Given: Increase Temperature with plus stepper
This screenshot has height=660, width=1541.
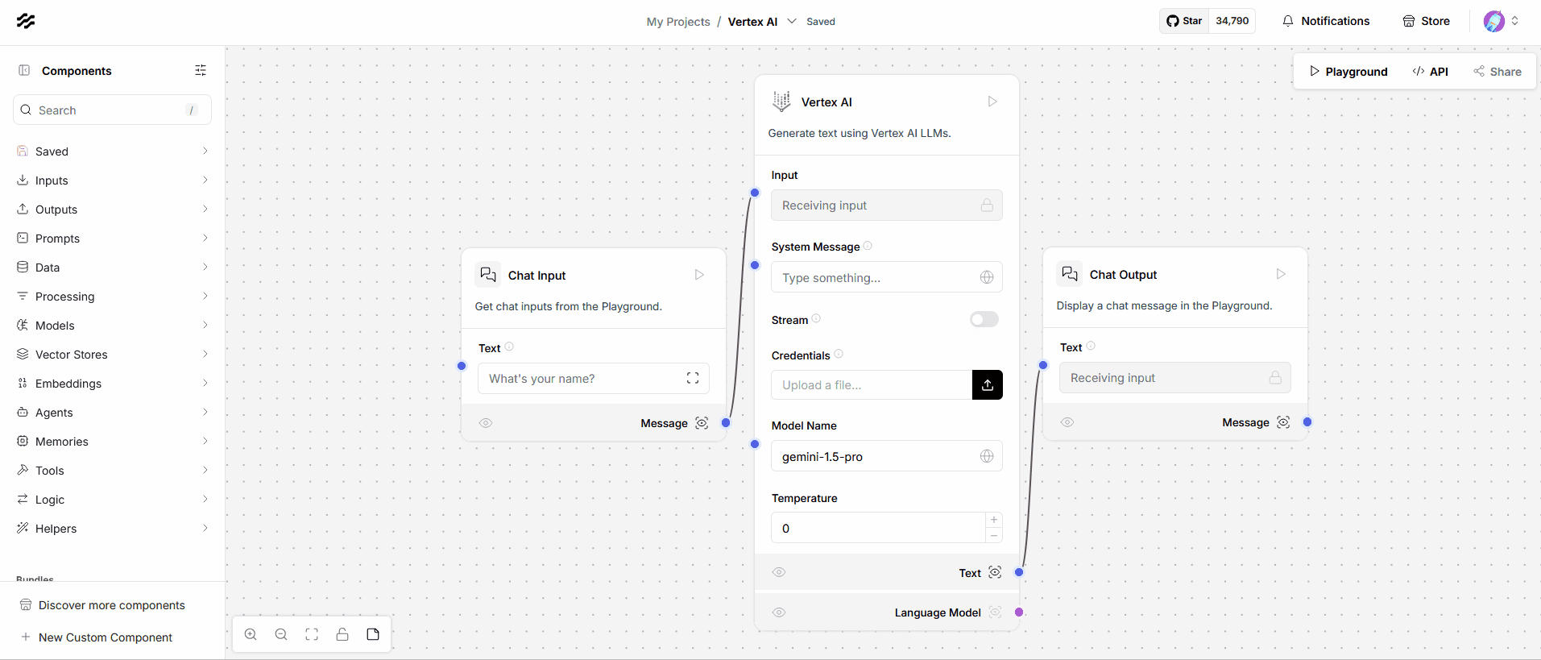Looking at the screenshot, I should 994,520.
